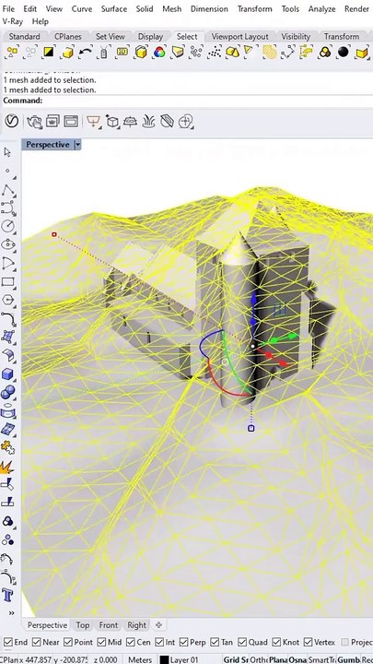Click the Invert selection icon

(49, 52)
